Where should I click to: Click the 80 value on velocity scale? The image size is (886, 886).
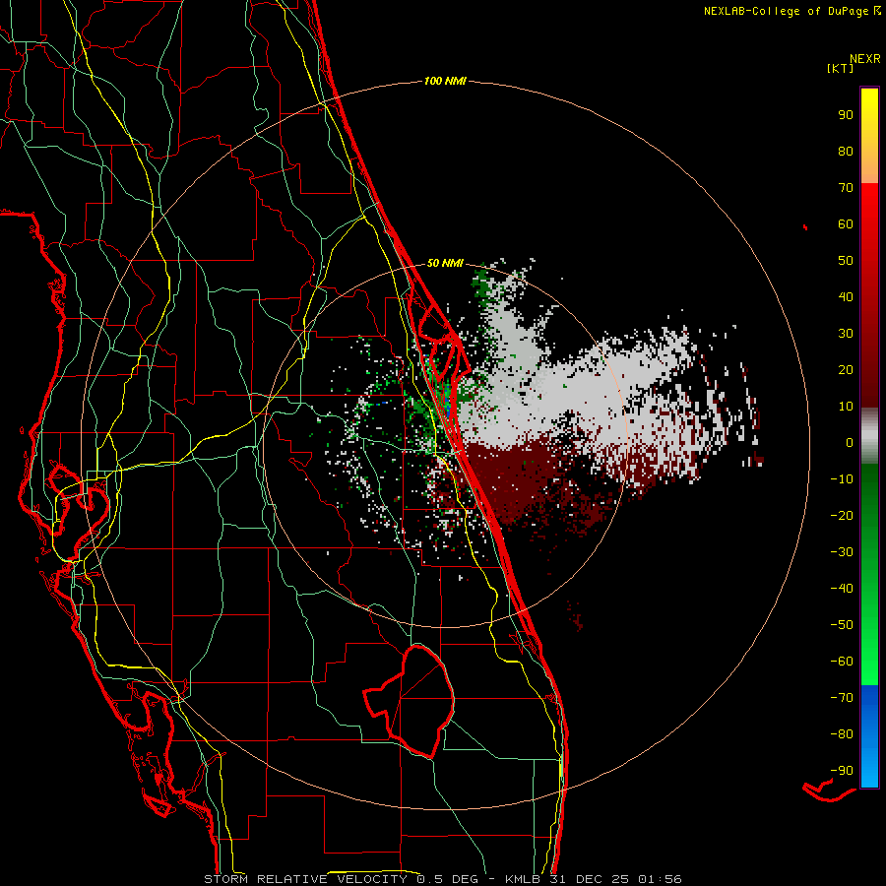pyautogui.click(x=846, y=151)
